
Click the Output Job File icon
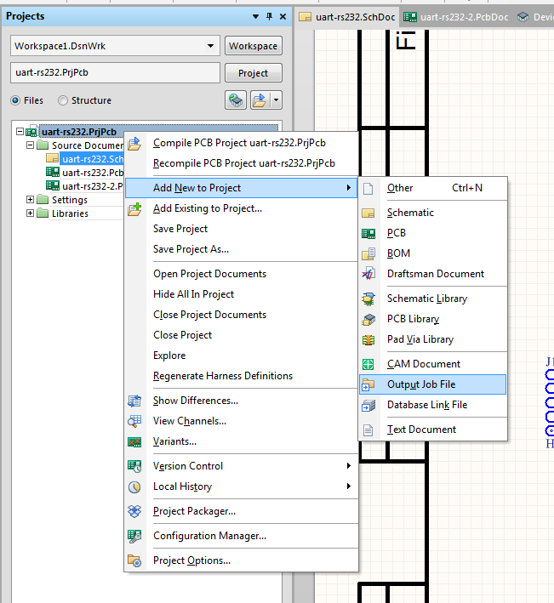point(368,384)
